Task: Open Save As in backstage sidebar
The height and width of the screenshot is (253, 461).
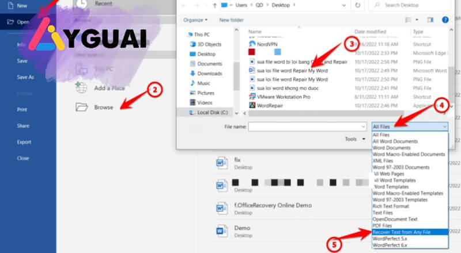Action: (25, 77)
